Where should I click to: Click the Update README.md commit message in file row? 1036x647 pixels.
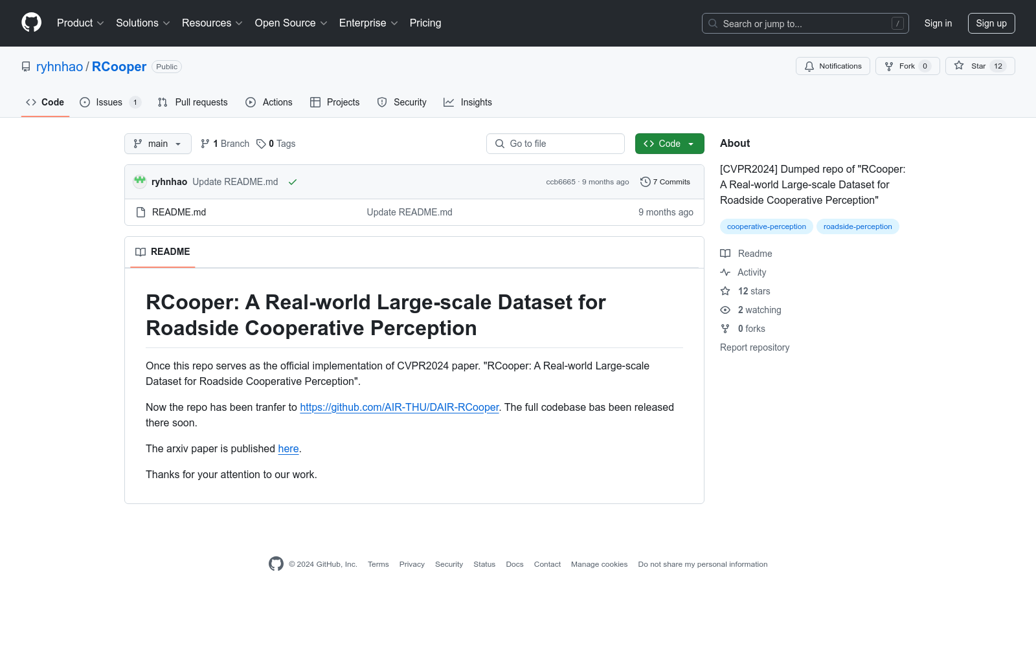pyautogui.click(x=409, y=212)
